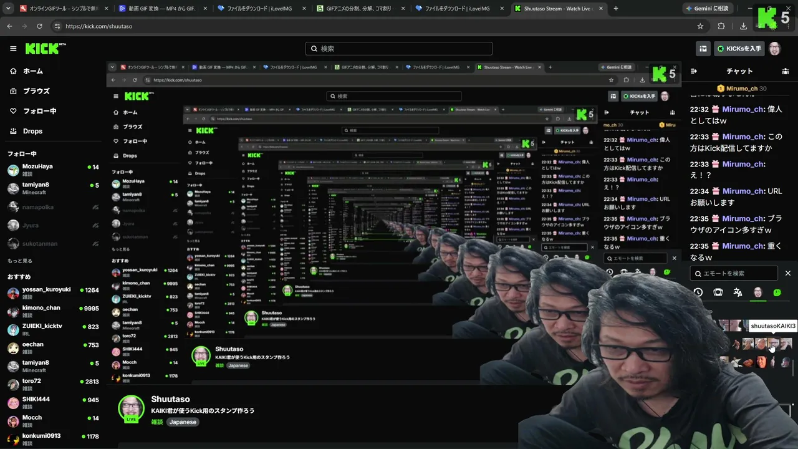This screenshot has width=798, height=449.
Task: Select the green Kick emotes tab
Action: point(777,292)
